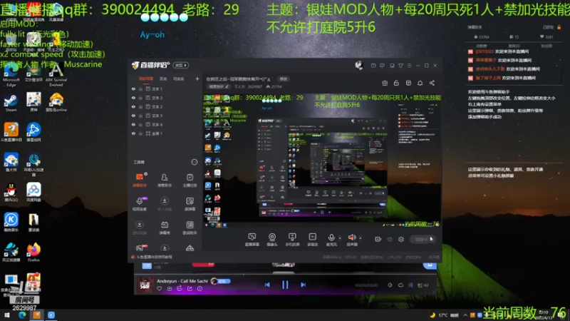
Task: Open lyrics with 词 icon in music player
Action: (411, 285)
